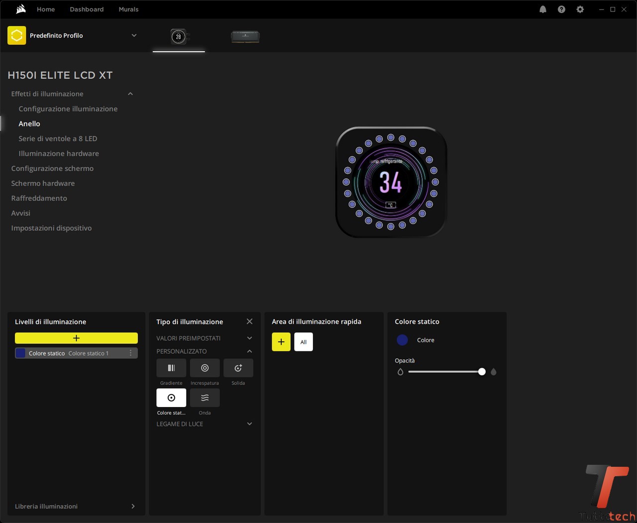Select the Onda wave effect

tap(205, 398)
